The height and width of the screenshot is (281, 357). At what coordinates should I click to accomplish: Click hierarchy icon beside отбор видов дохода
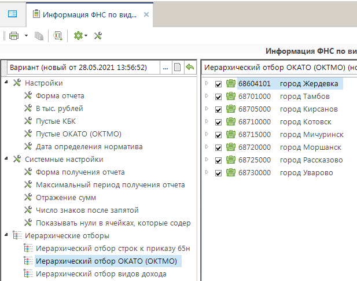point(28,274)
